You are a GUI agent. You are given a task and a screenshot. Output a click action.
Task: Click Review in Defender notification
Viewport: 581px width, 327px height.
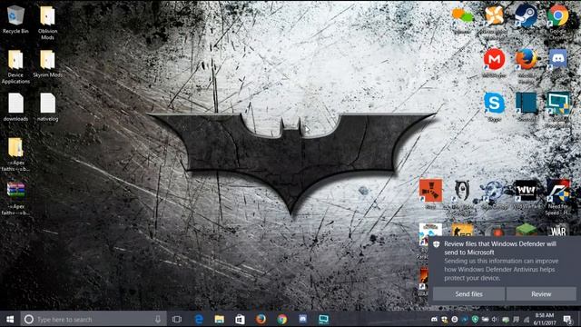point(541,294)
